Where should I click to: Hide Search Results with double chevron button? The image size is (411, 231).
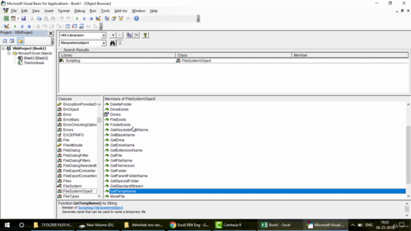point(120,43)
